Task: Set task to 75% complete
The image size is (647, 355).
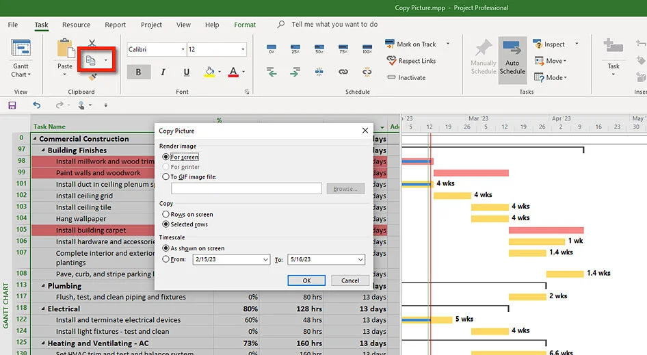Action: [343, 49]
